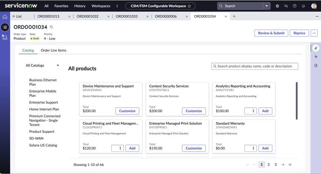Close the ORD0001013 tab
The width and height of the screenshot is (321, 174).
69,17
